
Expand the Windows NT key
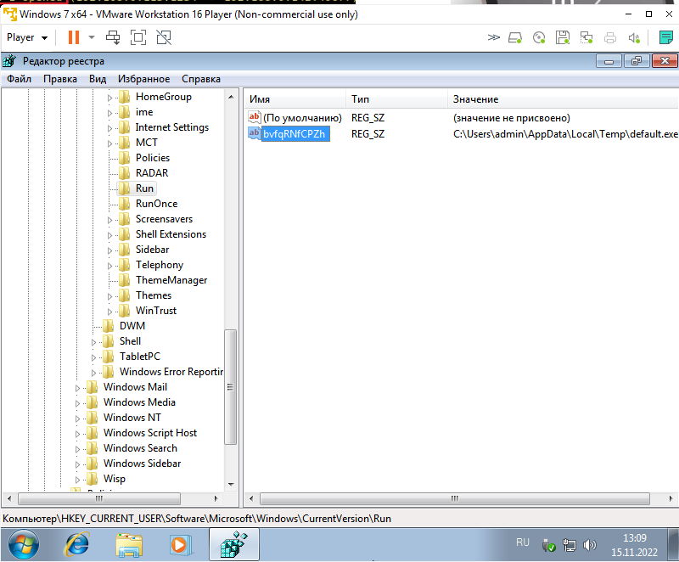click(x=77, y=419)
